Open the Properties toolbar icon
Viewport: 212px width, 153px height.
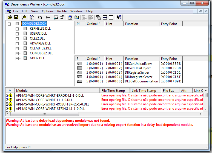62,17
